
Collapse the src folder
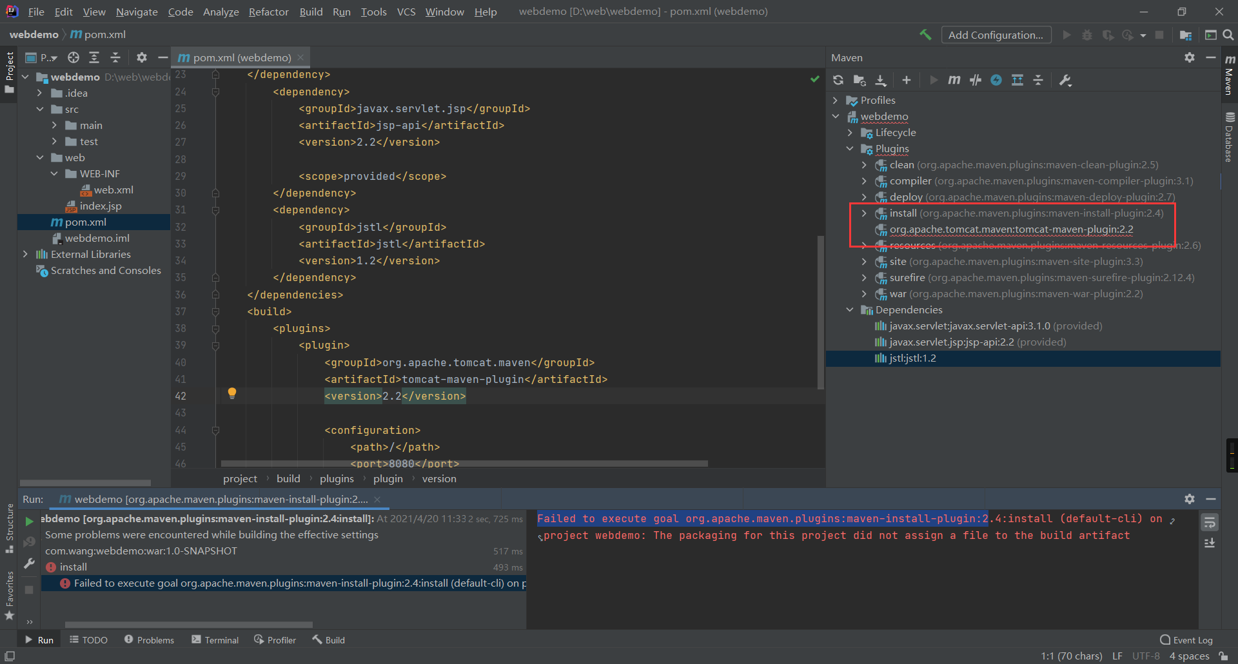(x=40, y=109)
